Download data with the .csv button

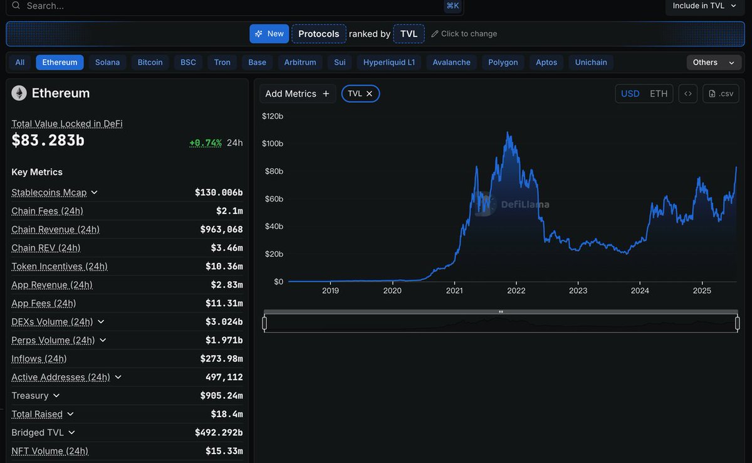[x=721, y=93]
